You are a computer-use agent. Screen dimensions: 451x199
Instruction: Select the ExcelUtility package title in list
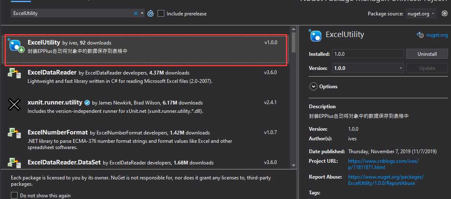(44, 42)
